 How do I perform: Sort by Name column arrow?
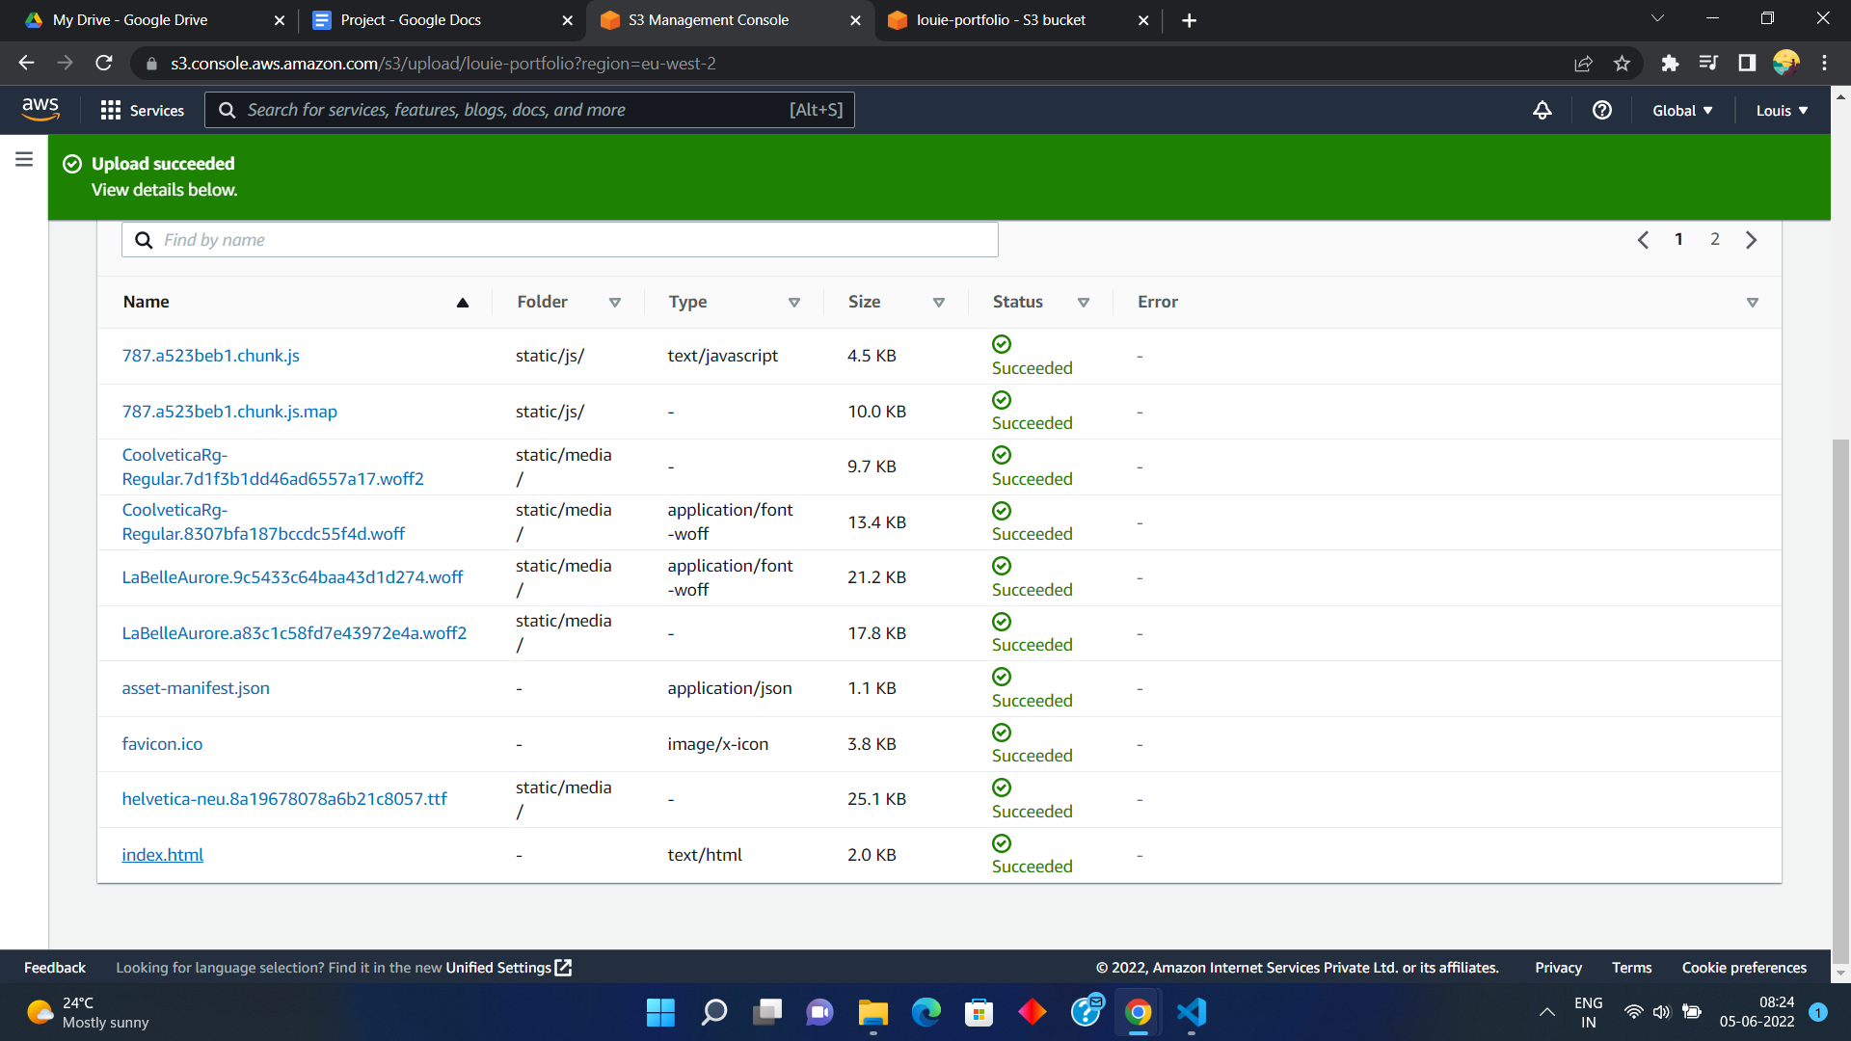[463, 303]
